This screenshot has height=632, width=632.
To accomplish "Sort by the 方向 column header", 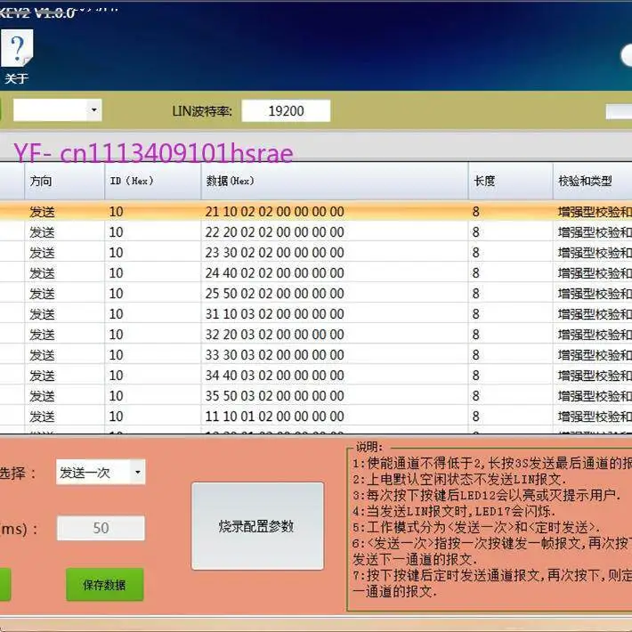I will tap(64, 181).
